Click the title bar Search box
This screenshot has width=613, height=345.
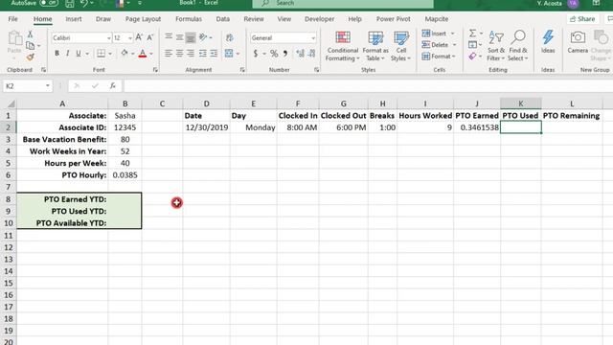click(x=343, y=3)
